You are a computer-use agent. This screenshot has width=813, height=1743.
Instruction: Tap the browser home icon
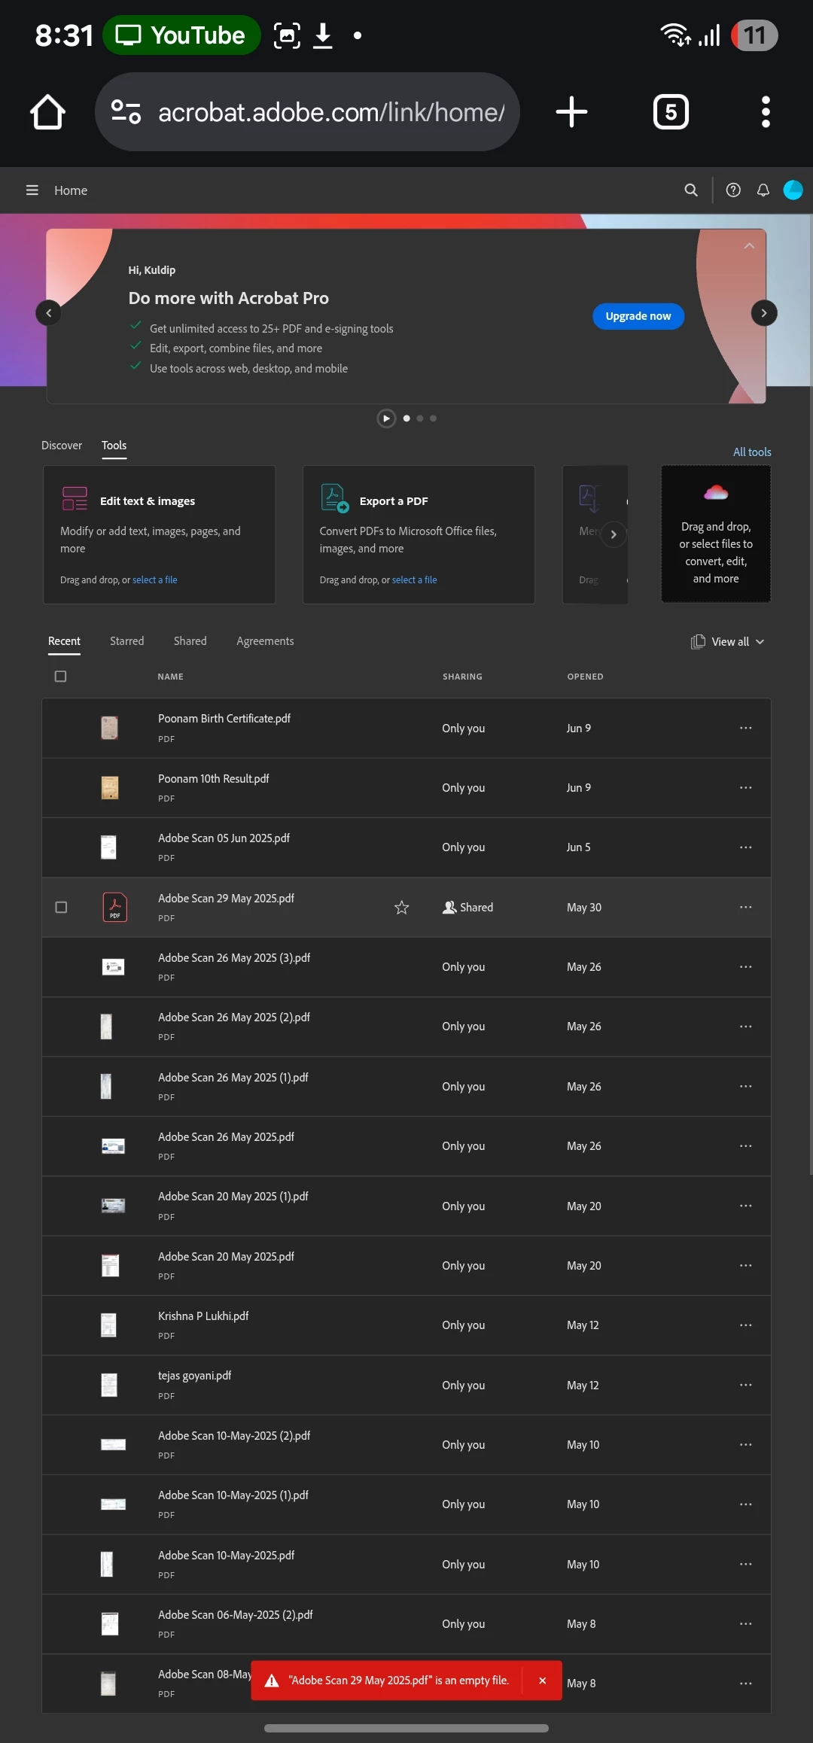(x=47, y=112)
